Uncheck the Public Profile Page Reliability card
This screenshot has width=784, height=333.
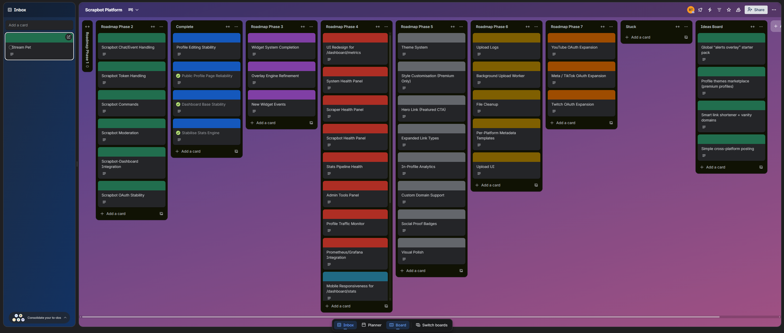coord(178,76)
